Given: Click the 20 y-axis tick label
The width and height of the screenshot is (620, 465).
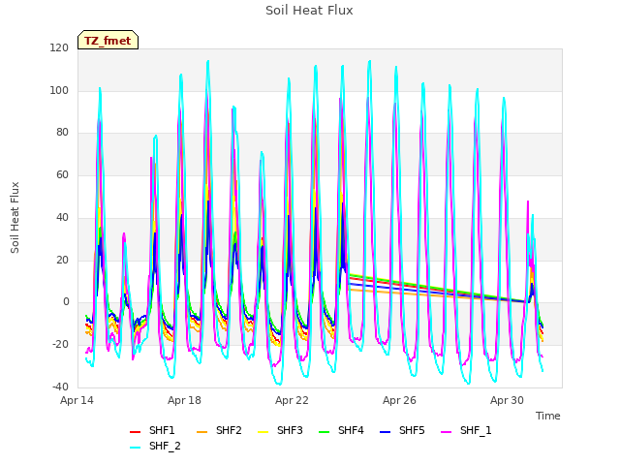Looking at the screenshot, I should click(62, 261).
